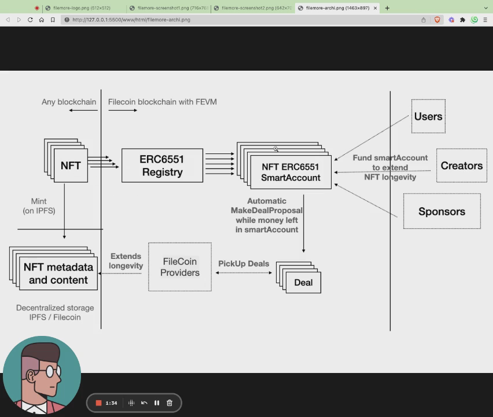The image size is (493, 417).
Task: Click the "PickUp Deals" label
Action: (x=244, y=264)
